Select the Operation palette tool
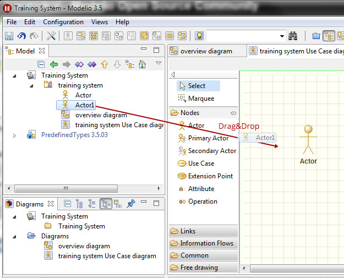 click(198, 201)
